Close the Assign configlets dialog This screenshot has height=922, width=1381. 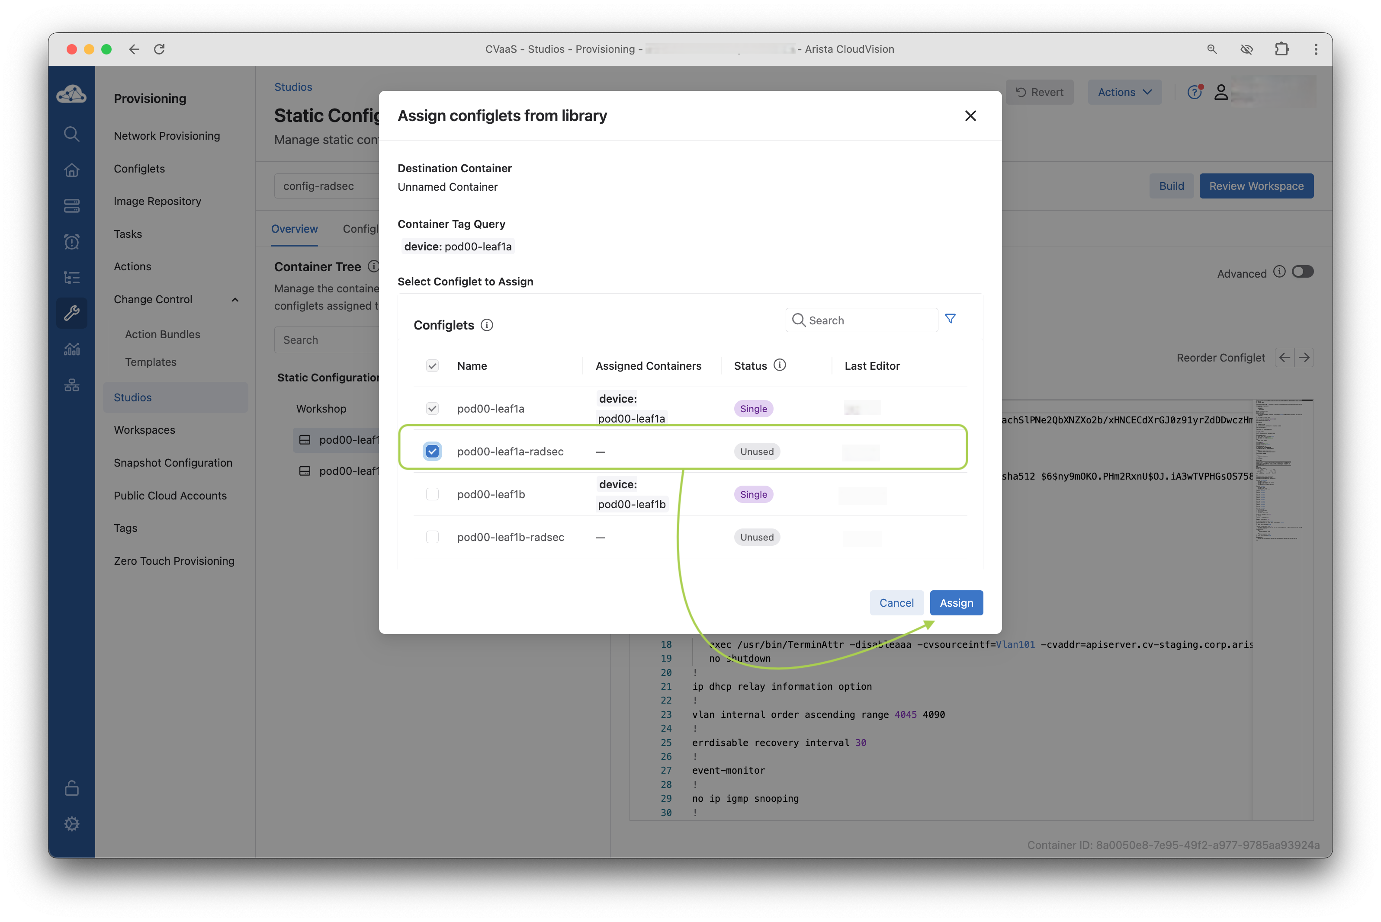(970, 116)
